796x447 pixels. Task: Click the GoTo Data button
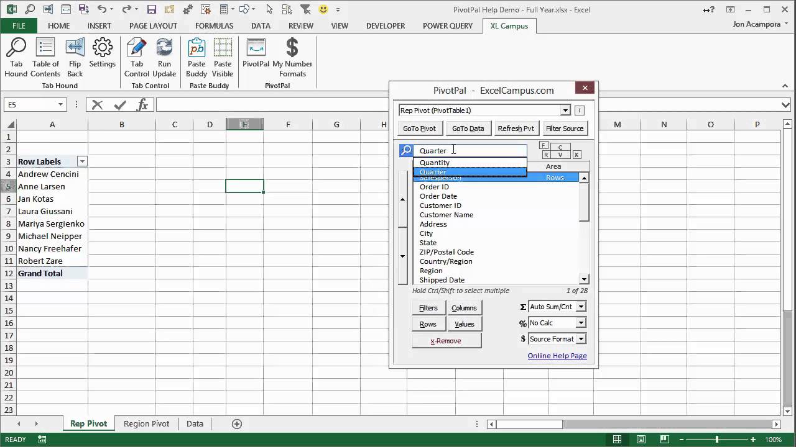pyautogui.click(x=468, y=129)
